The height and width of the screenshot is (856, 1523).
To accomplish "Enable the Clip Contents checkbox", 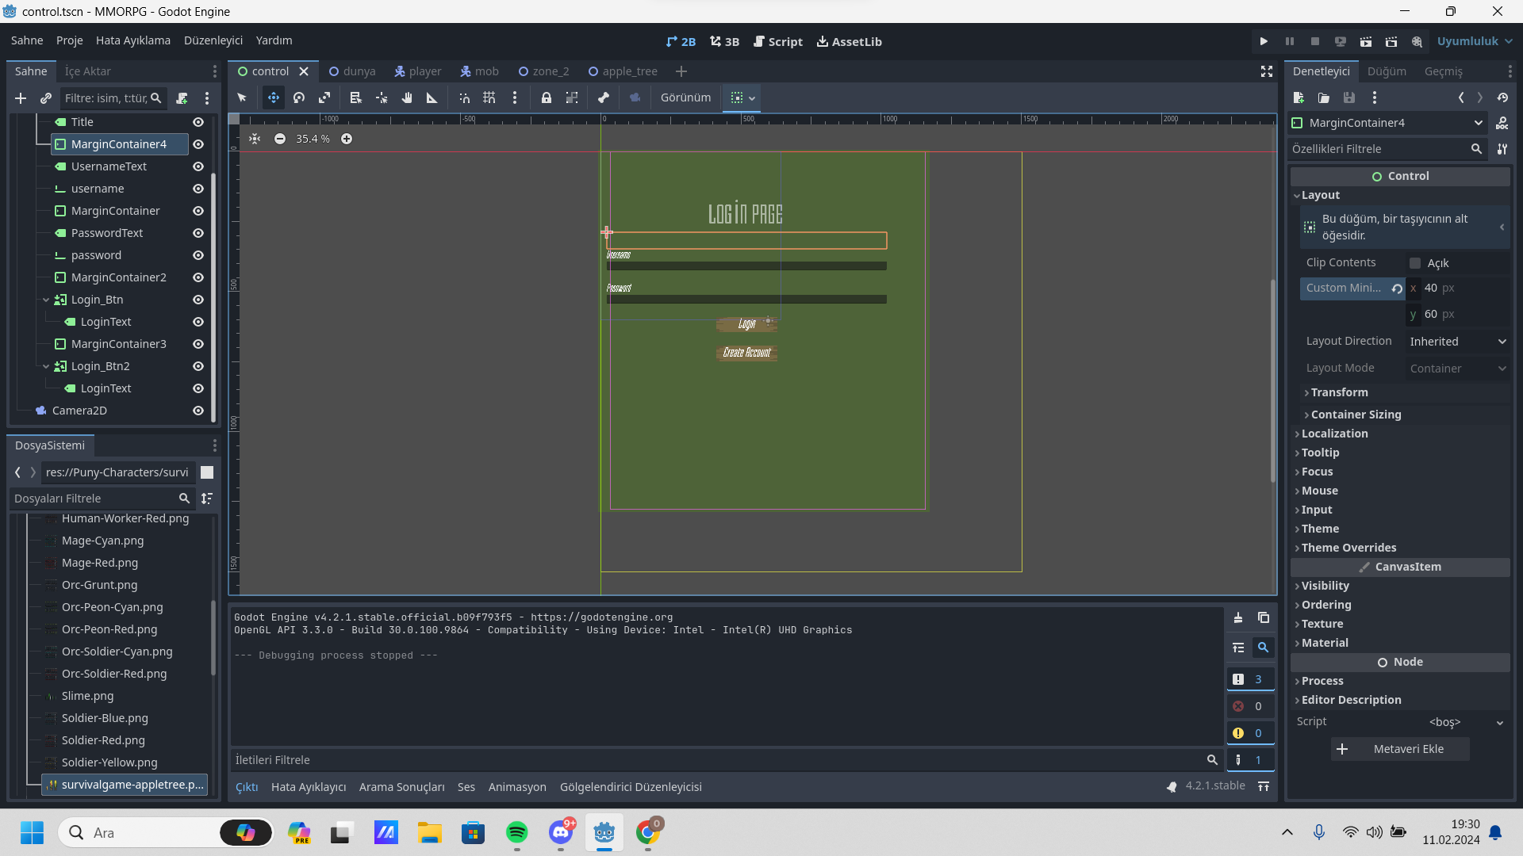I will (x=1415, y=263).
